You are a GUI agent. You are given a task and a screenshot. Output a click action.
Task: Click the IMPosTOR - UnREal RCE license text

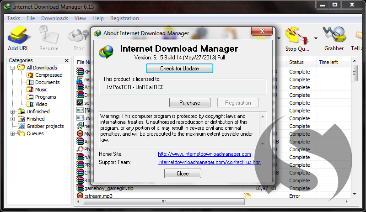pyautogui.click(x=135, y=87)
